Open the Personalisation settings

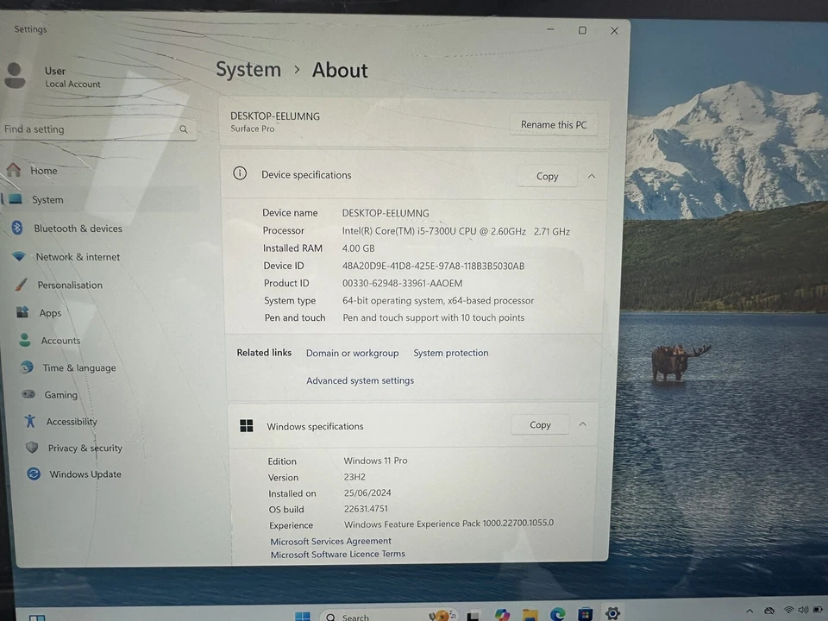pyautogui.click(x=70, y=285)
